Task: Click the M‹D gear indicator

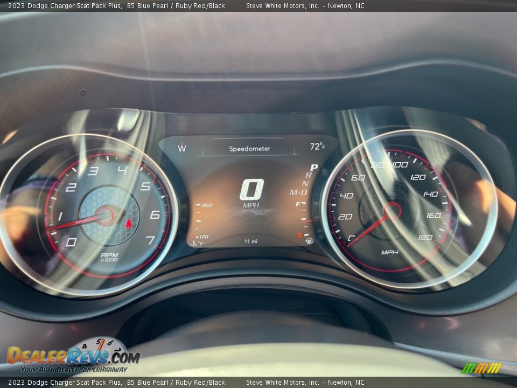Action: [x=298, y=192]
